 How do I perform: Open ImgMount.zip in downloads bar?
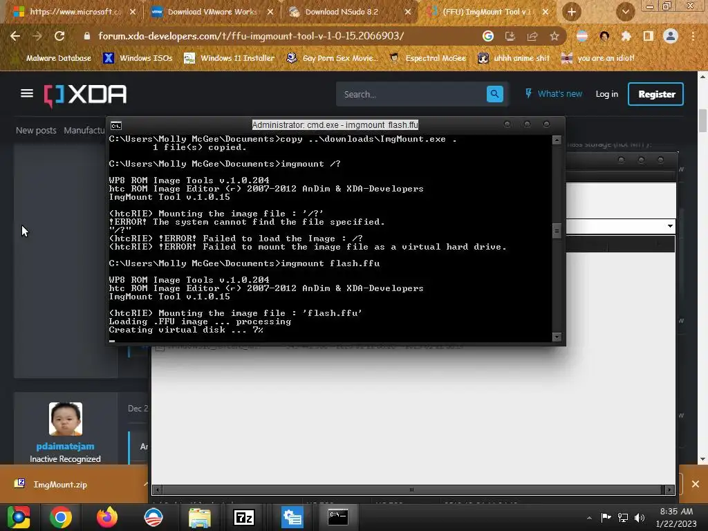point(59,484)
